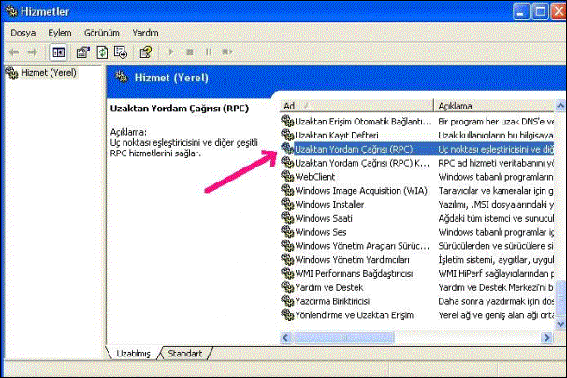Select Yönlendirme ve Uzaktan Erişim service
This screenshot has width=567, height=378.
coord(355,315)
